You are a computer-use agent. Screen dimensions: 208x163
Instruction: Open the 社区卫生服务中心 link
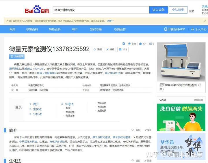click(x=47, y=73)
